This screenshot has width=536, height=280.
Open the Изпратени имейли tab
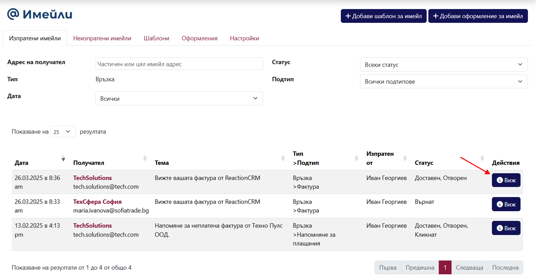tap(35, 38)
